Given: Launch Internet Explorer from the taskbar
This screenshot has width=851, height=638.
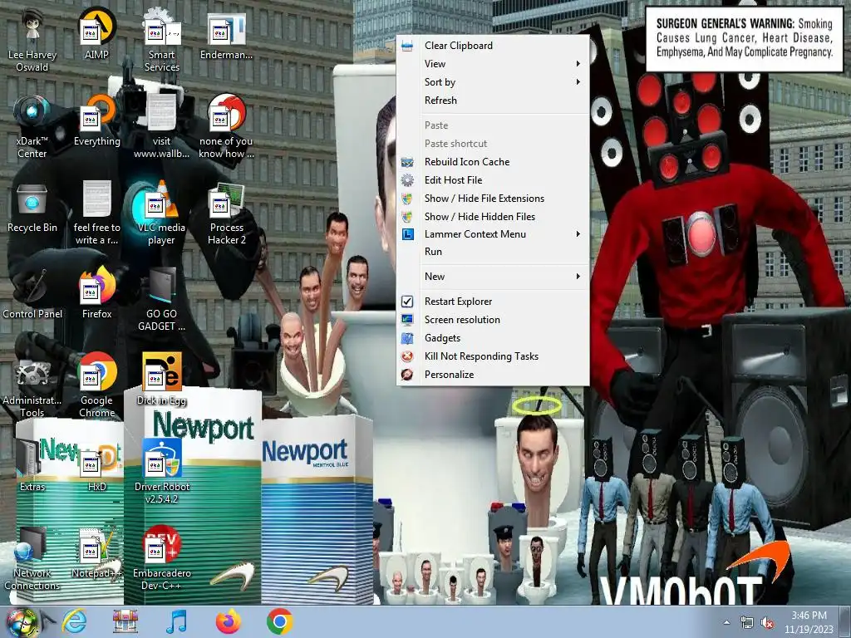Looking at the screenshot, I should pyautogui.click(x=74, y=621).
